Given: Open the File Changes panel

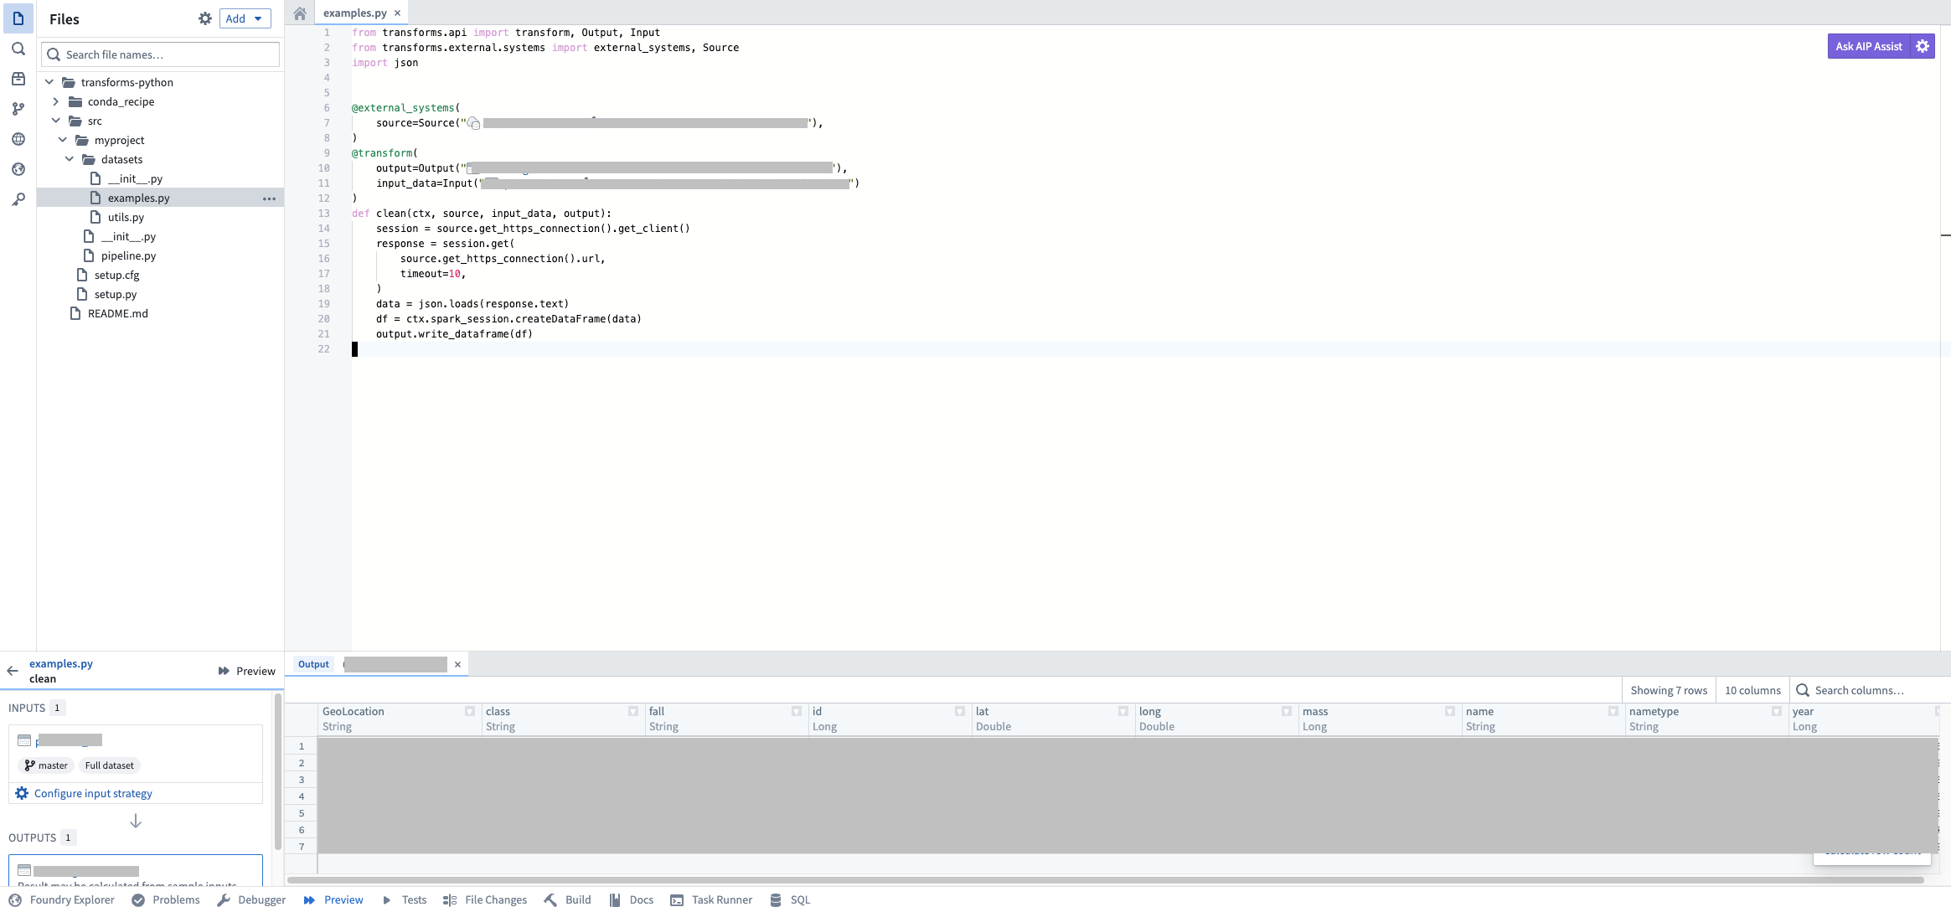Looking at the screenshot, I should 485,899.
